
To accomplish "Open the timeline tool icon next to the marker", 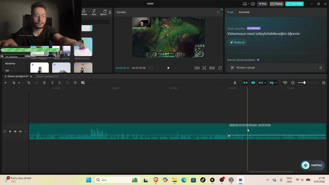I will [83, 83].
